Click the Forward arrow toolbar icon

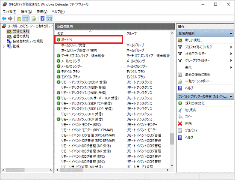pos(10,19)
